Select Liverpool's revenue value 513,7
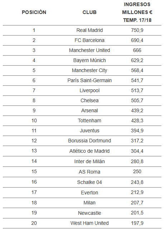The width and height of the screenshot is (164, 232). 137,90
